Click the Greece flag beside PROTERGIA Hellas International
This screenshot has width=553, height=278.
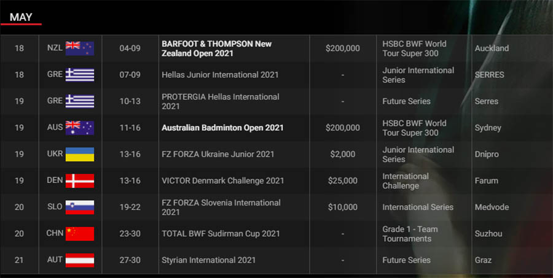point(80,101)
